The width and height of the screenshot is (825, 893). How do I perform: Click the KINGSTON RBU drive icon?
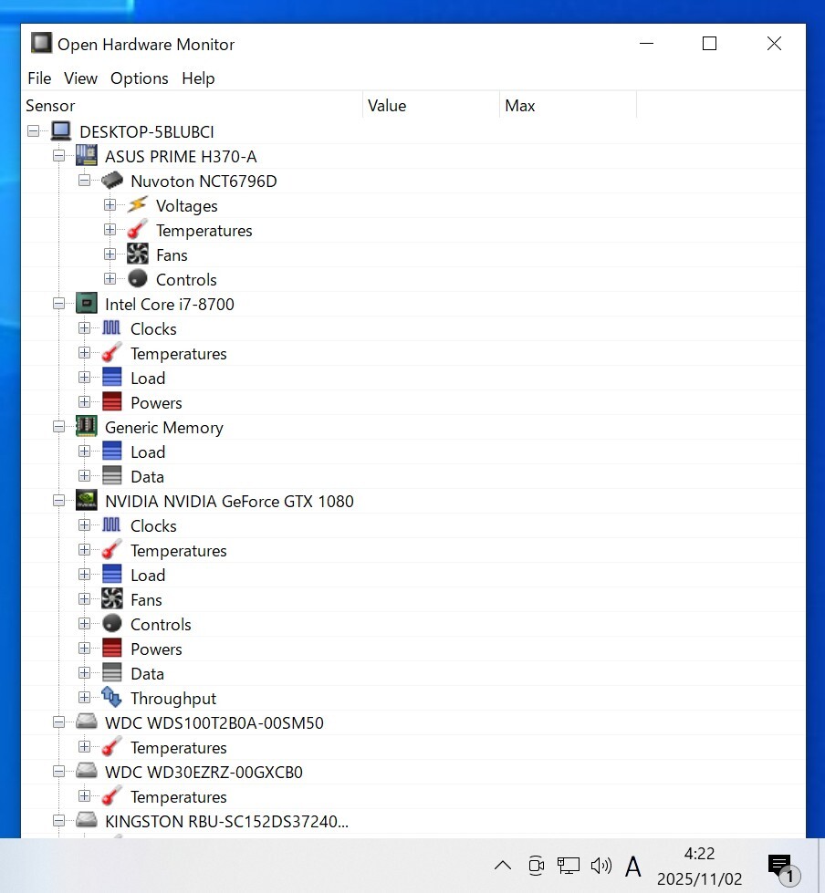point(87,820)
